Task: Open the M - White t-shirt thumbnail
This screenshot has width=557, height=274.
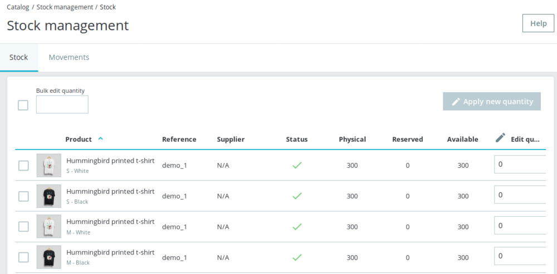Action: (48, 227)
